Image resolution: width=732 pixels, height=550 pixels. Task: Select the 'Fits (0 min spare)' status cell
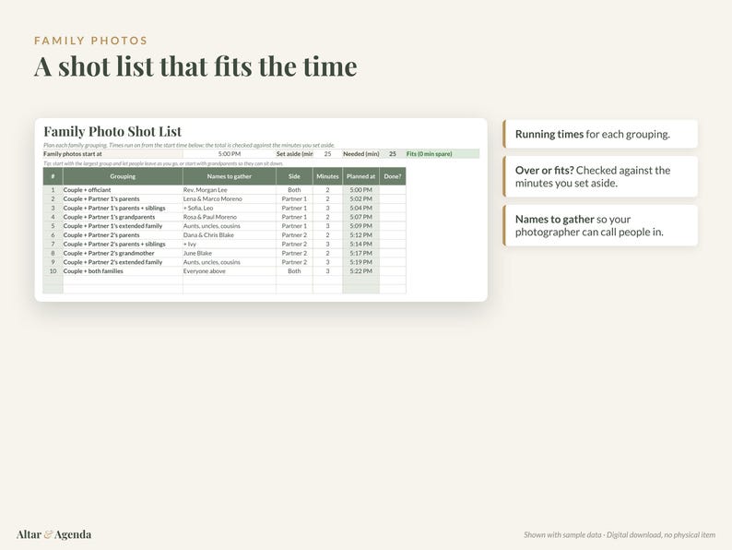[443, 154]
